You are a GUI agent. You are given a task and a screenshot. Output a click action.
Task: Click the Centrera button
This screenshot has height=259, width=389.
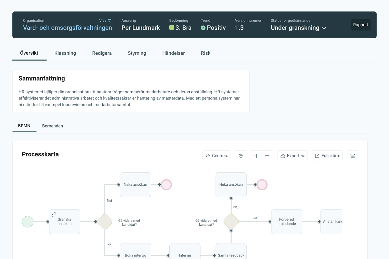[216, 156]
